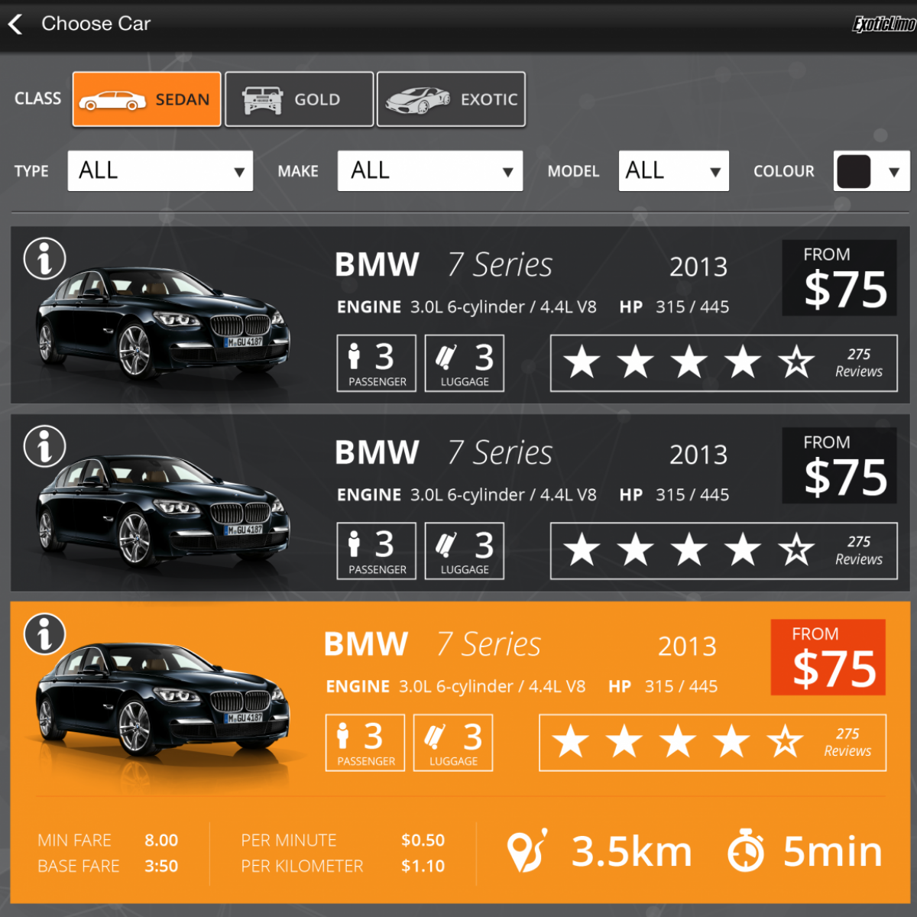
Task: Open the MODEL dropdown
Action: 673,170
